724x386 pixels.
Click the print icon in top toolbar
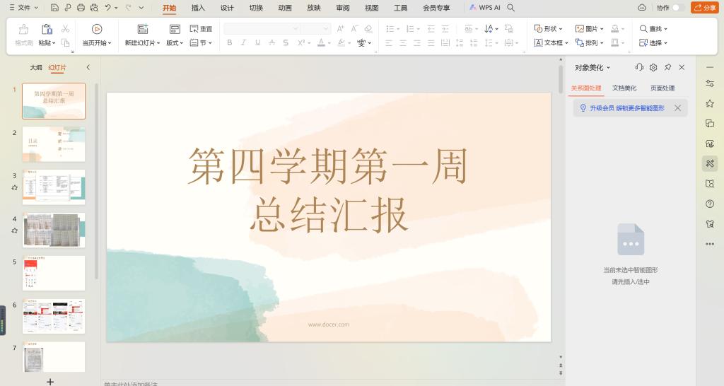click(x=81, y=8)
